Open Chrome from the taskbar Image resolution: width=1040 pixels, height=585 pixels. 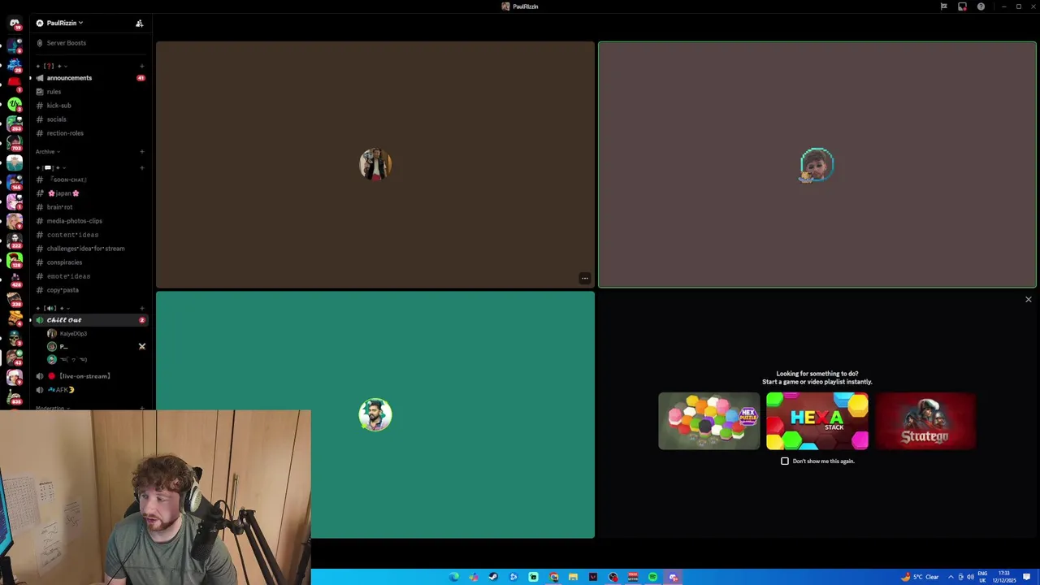click(553, 577)
